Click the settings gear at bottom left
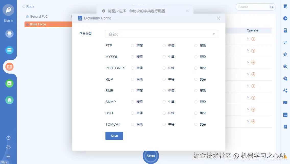The image size is (290, 164). point(8,147)
